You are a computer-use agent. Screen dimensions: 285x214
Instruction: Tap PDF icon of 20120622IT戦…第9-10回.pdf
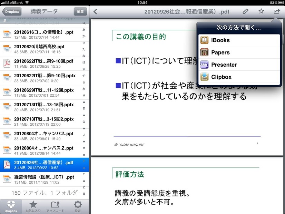7,64
